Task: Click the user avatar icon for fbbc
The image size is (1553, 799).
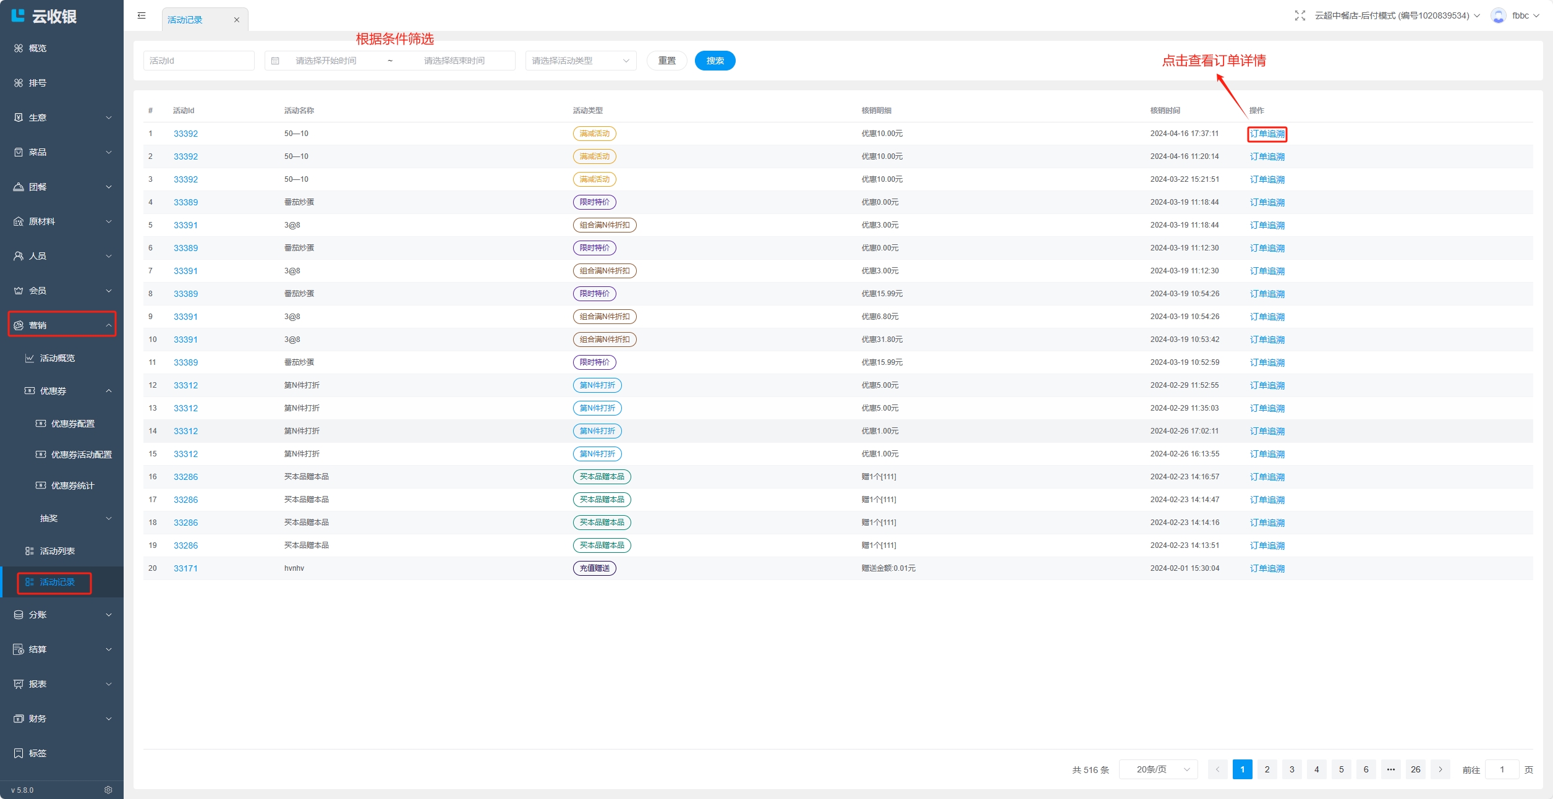Action: click(x=1498, y=16)
